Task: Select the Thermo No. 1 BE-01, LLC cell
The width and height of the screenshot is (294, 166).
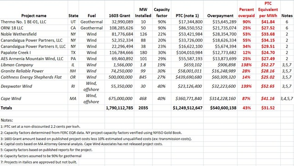Action: [x=23, y=22]
